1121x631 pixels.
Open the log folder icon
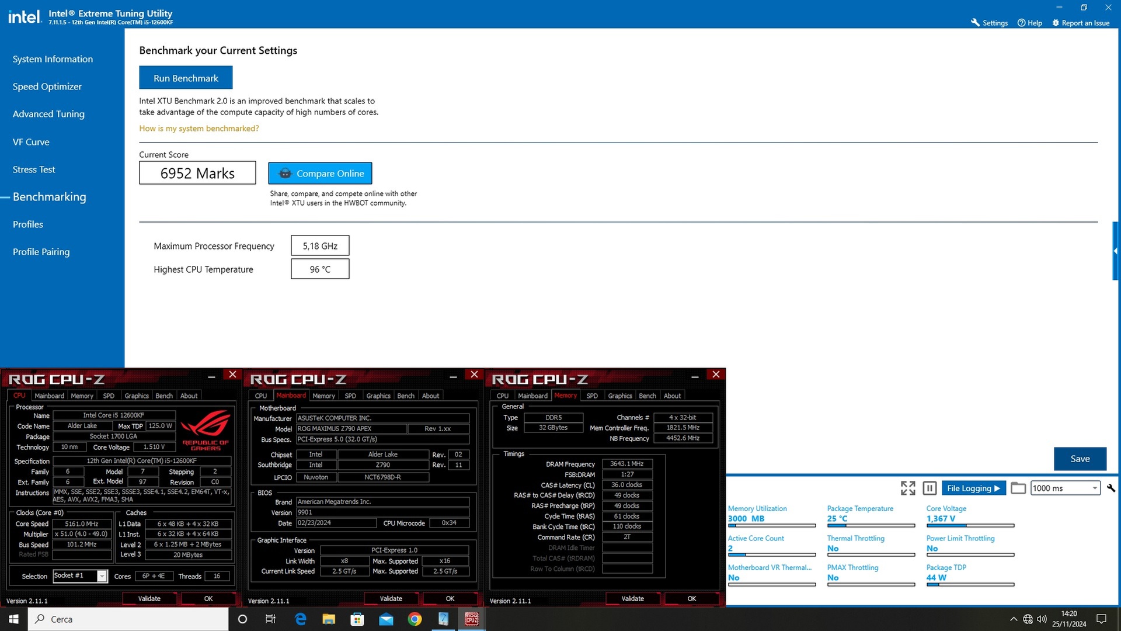point(1018,488)
